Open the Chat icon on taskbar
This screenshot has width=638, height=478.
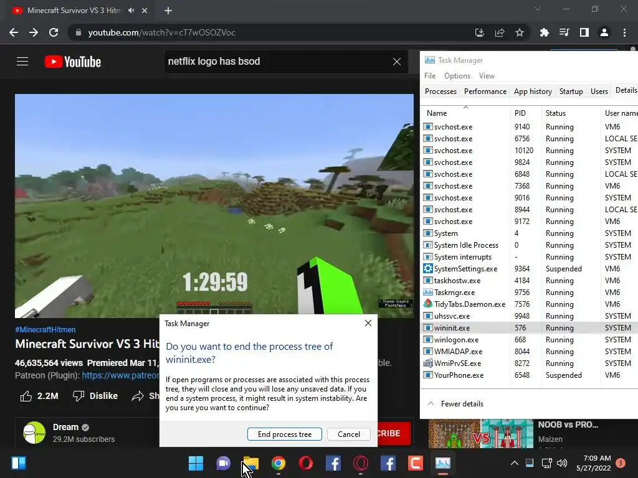(x=223, y=463)
